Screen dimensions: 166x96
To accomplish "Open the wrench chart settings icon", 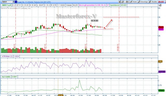I will click(122, 2).
